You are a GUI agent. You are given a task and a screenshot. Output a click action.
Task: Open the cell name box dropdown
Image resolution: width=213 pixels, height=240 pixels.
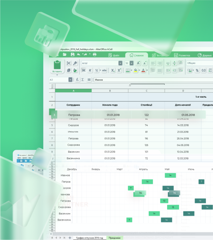[70, 80]
